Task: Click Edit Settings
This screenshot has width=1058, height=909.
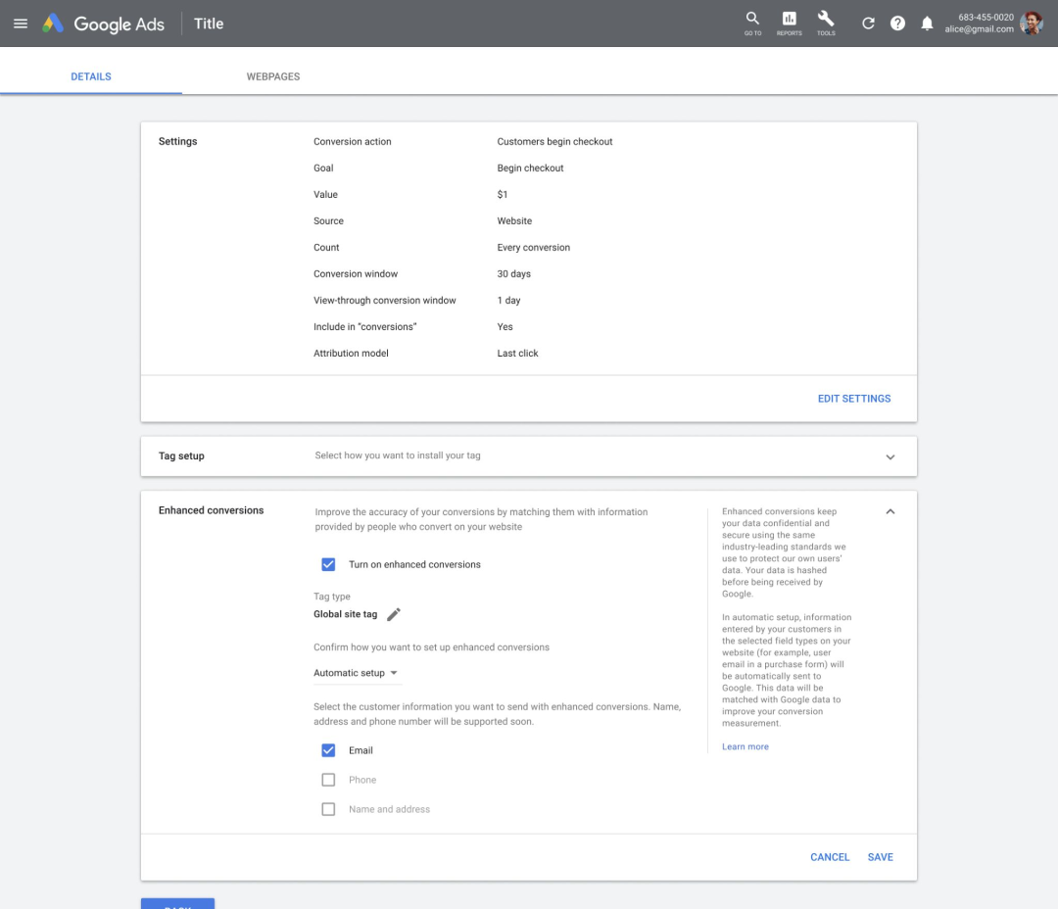Action: point(854,399)
